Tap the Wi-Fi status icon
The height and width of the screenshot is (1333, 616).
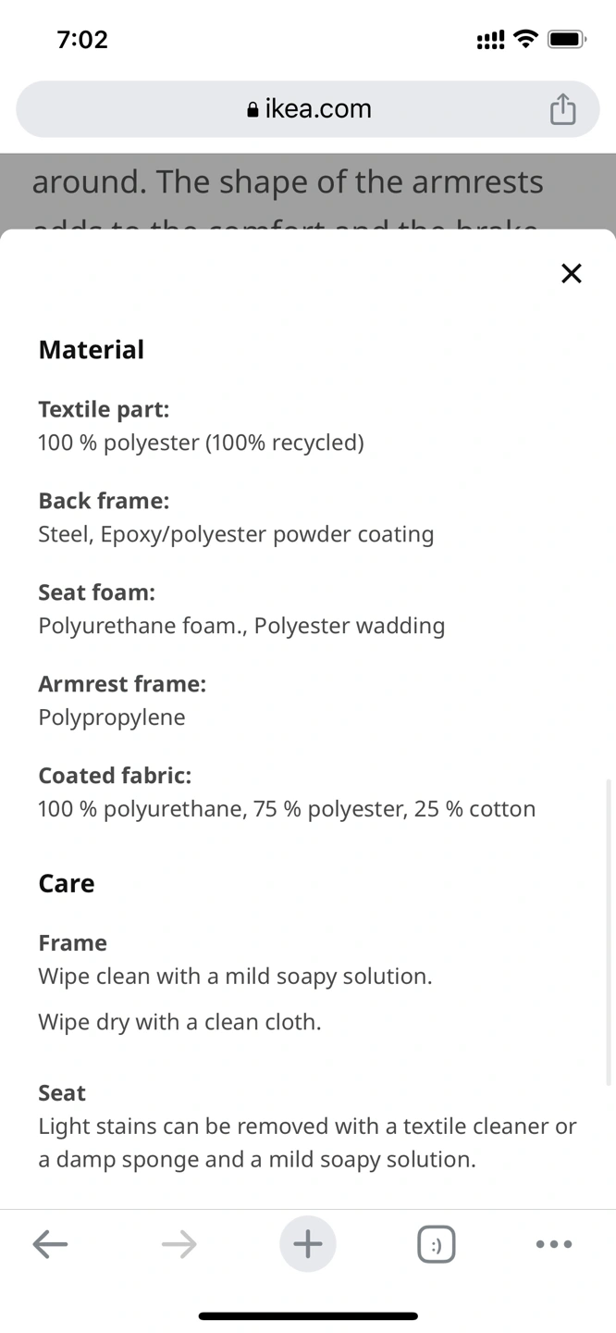click(x=525, y=39)
